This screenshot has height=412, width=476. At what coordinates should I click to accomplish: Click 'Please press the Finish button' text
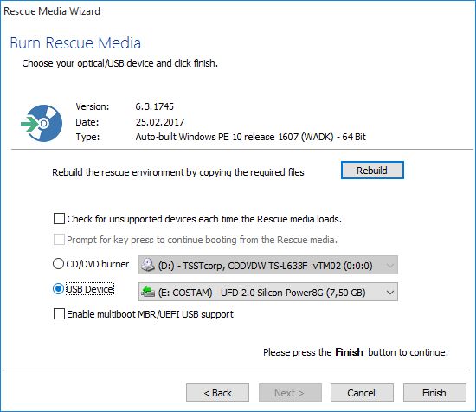point(356,352)
